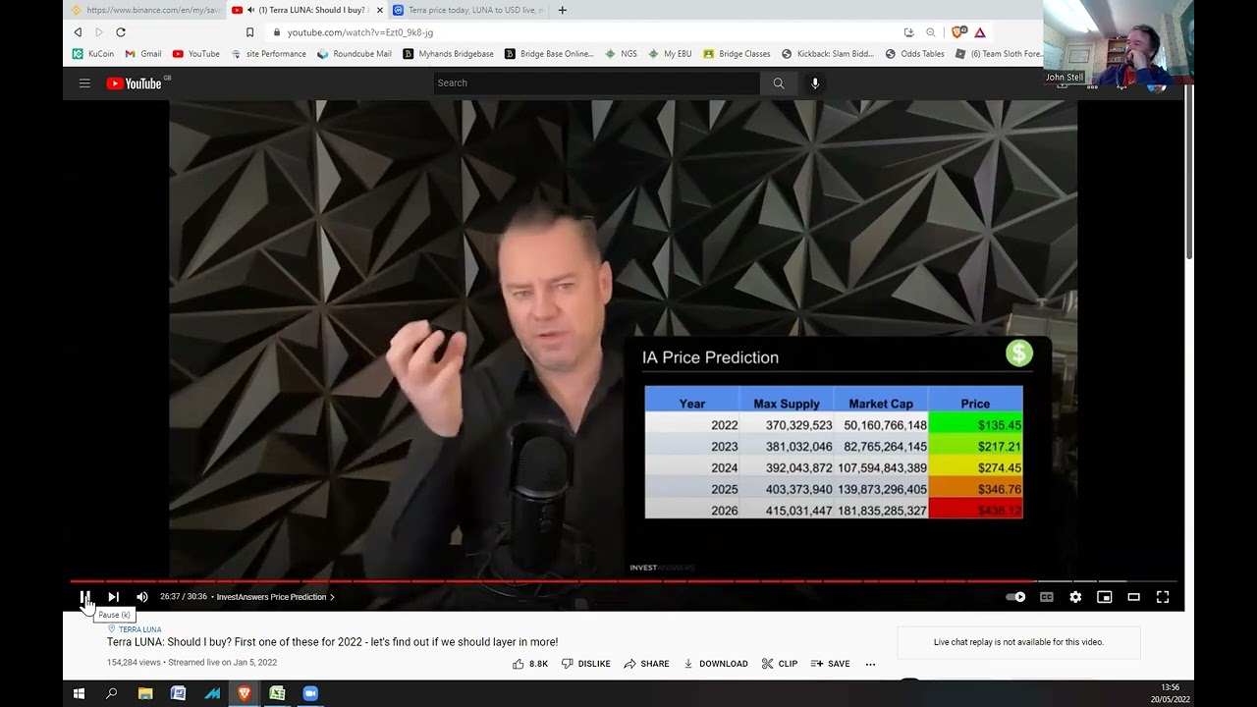This screenshot has width=1257, height=707.
Task: Like the video with thumbs up
Action: pos(530,664)
